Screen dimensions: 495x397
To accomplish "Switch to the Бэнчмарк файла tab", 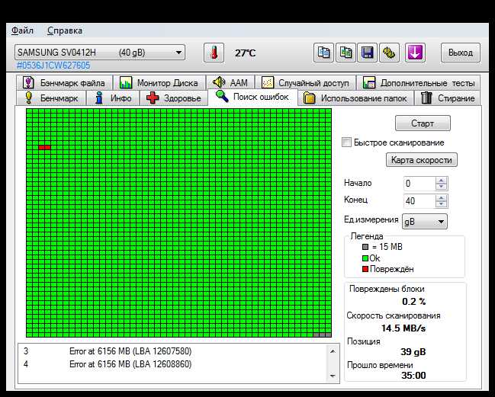I will tap(64, 83).
